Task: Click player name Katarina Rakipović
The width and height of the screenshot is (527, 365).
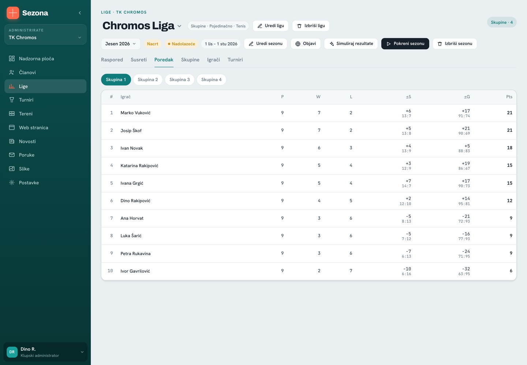Action: click(x=139, y=166)
